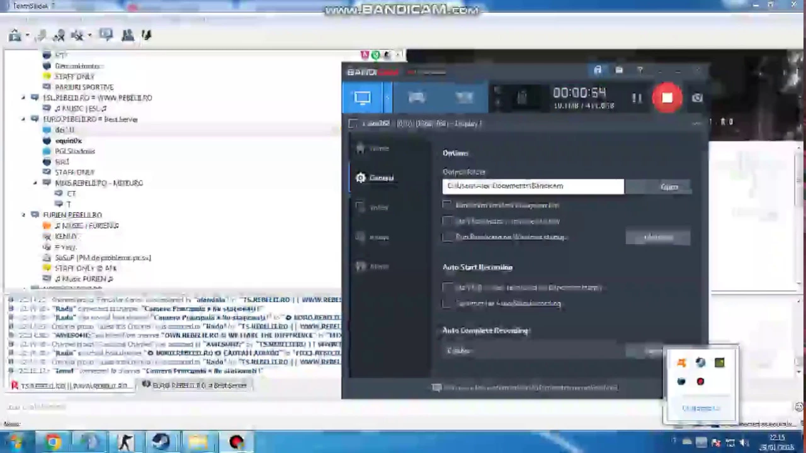Image resolution: width=806 pixels, height=453 pixels.
Task: Open the folder icon in Bandicam title bar
Action: click(619, 70)
